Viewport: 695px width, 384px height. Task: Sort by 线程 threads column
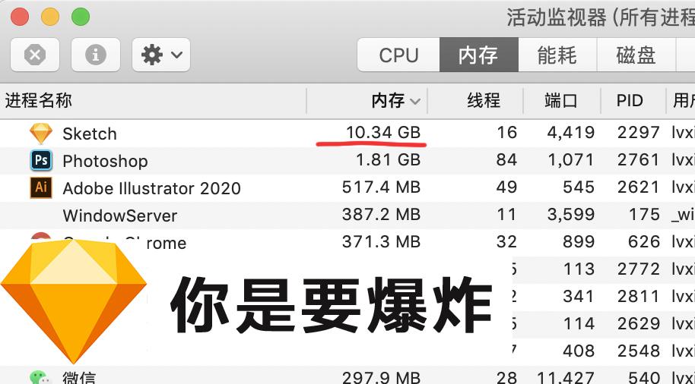point(484,100)
